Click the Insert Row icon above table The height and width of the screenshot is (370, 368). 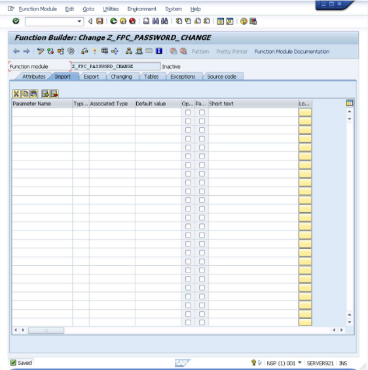point(46,94)
